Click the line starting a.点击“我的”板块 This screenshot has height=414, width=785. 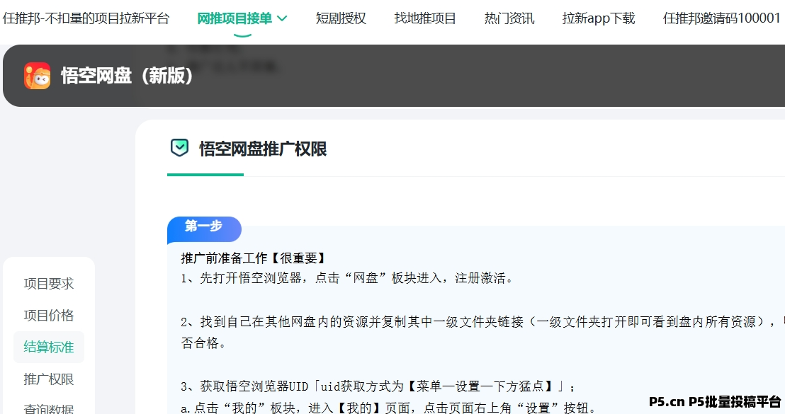(x=389, y=408)
